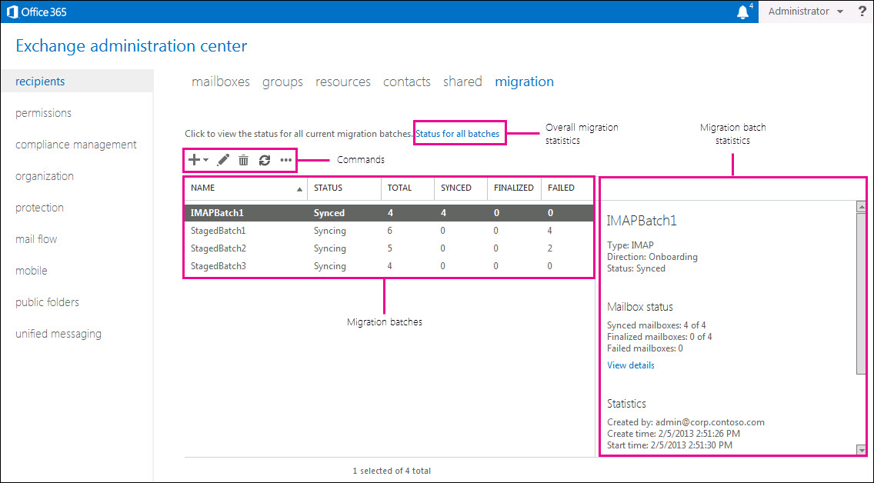Viewport: 874px width, 483px height.
Task: Switch to the groups tab
Action: point(282,82)
